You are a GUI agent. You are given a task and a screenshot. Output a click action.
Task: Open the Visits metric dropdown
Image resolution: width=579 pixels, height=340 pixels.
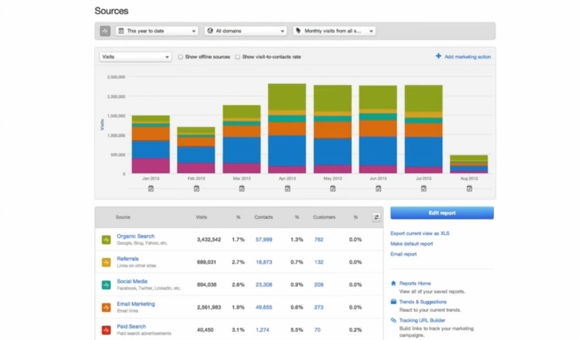pyautogui.click(x=135, y=57)
